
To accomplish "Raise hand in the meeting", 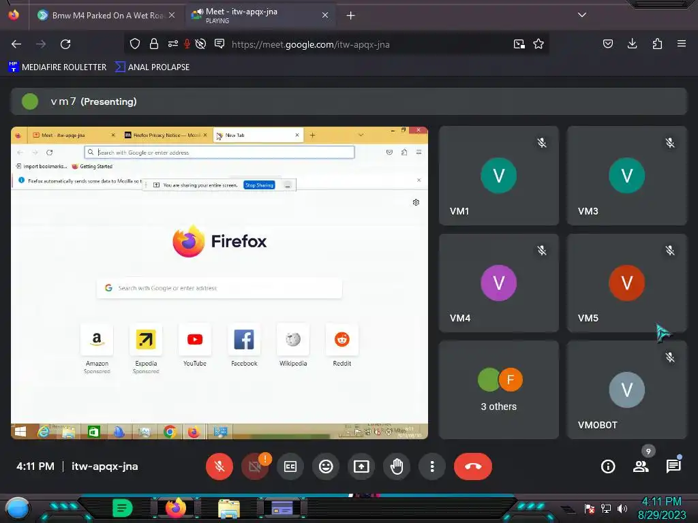I will point(397,466).
